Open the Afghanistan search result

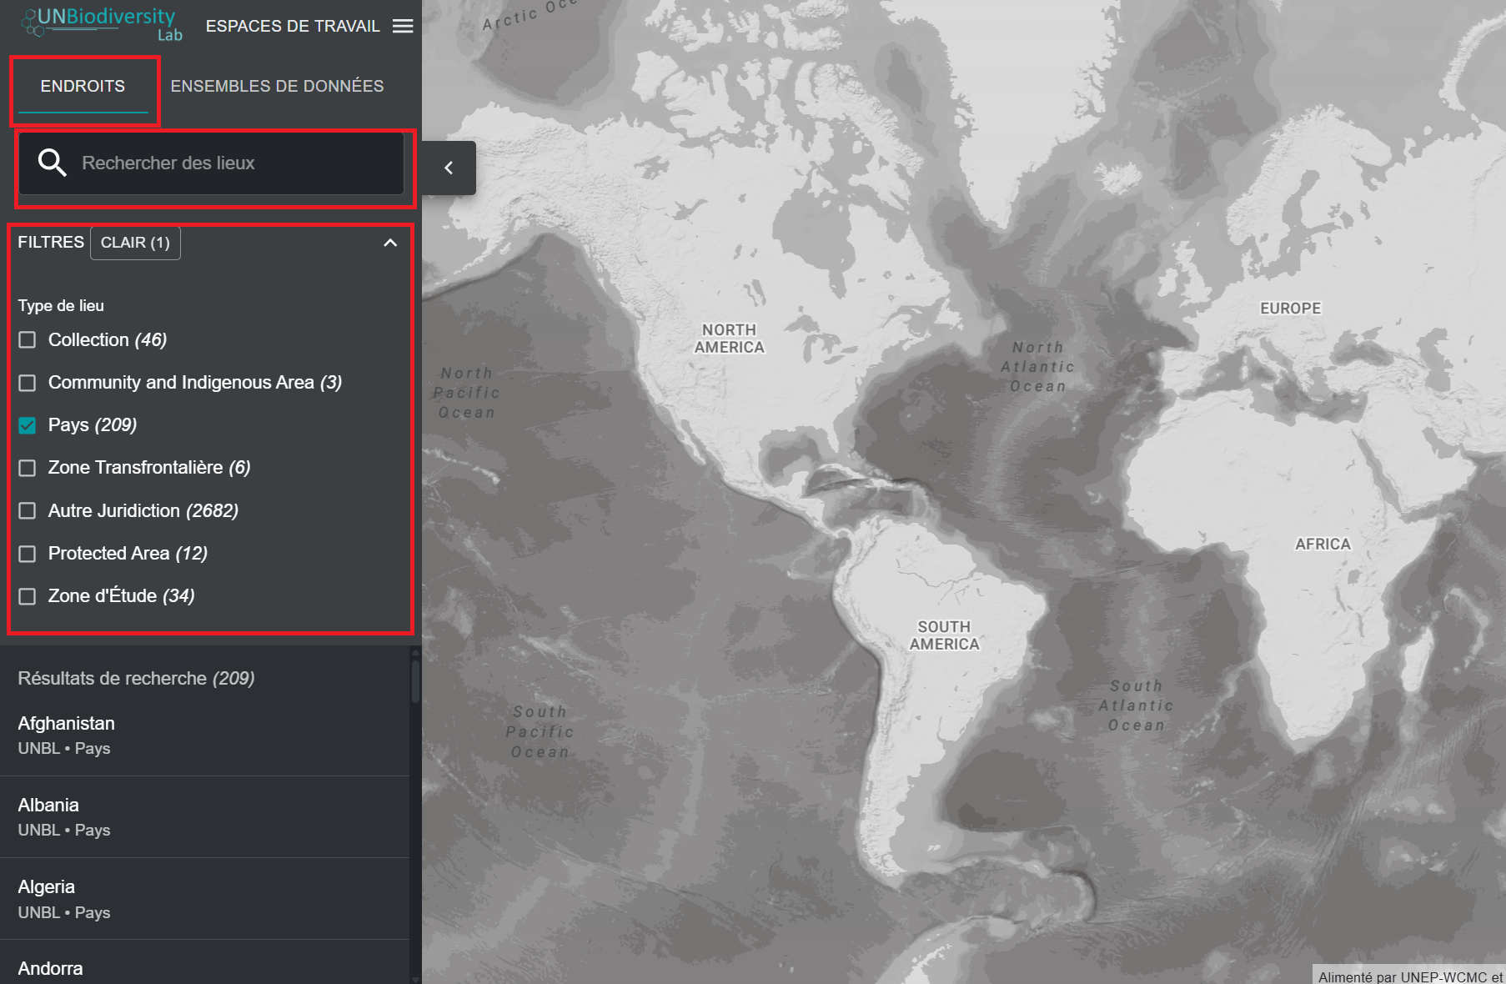[67, 734]
